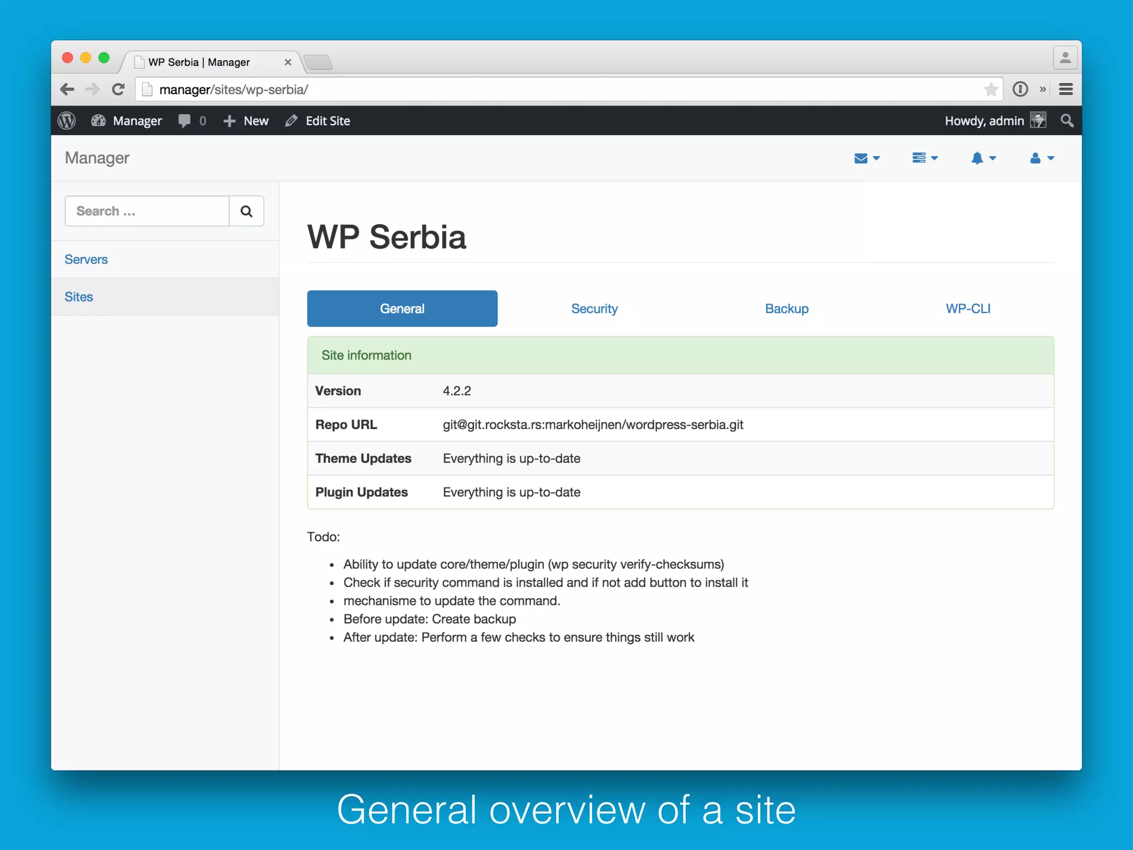The image size is (1133, 850).
Task: View comments bubble in admin bar
Action: tap(192, 121)
